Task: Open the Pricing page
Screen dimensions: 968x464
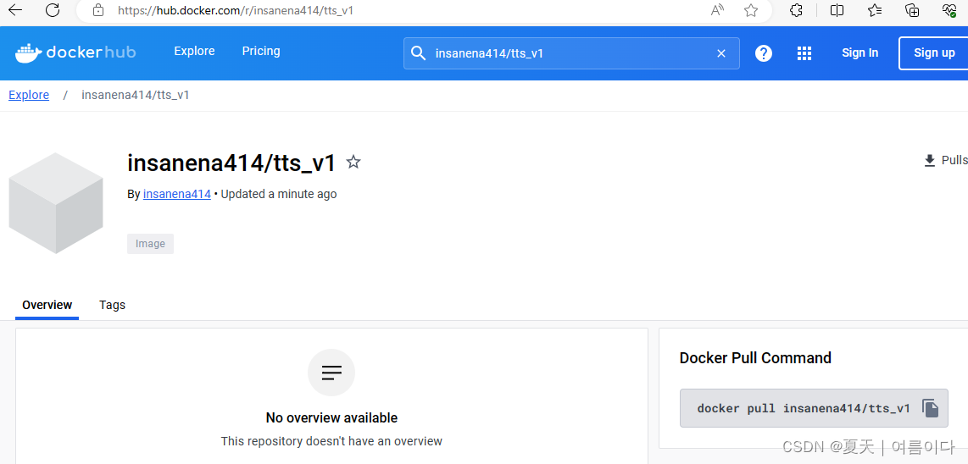Action: [261, 51]
